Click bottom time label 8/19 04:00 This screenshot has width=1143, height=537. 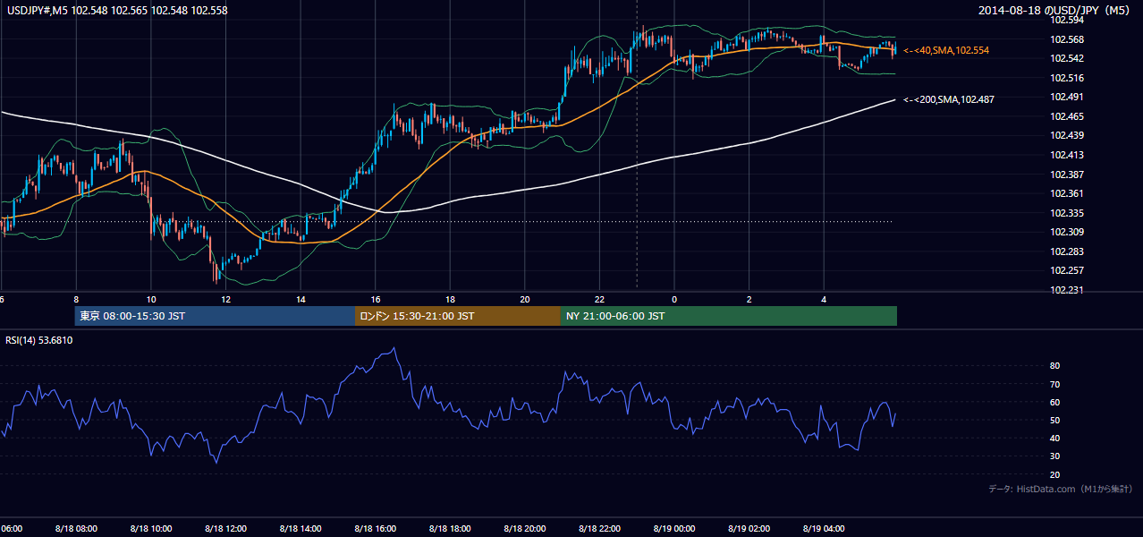pyautogui.click(x=823, y=528)
